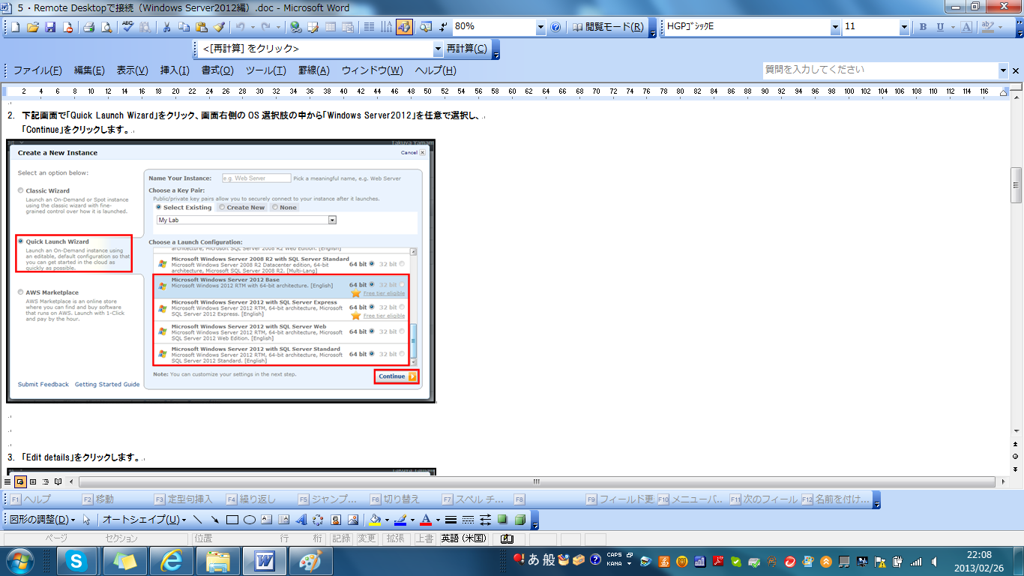Click the Print icon in toolbar
Image resolution: width=1024 pixels, height=576 pixels.
tap(89, 27)
